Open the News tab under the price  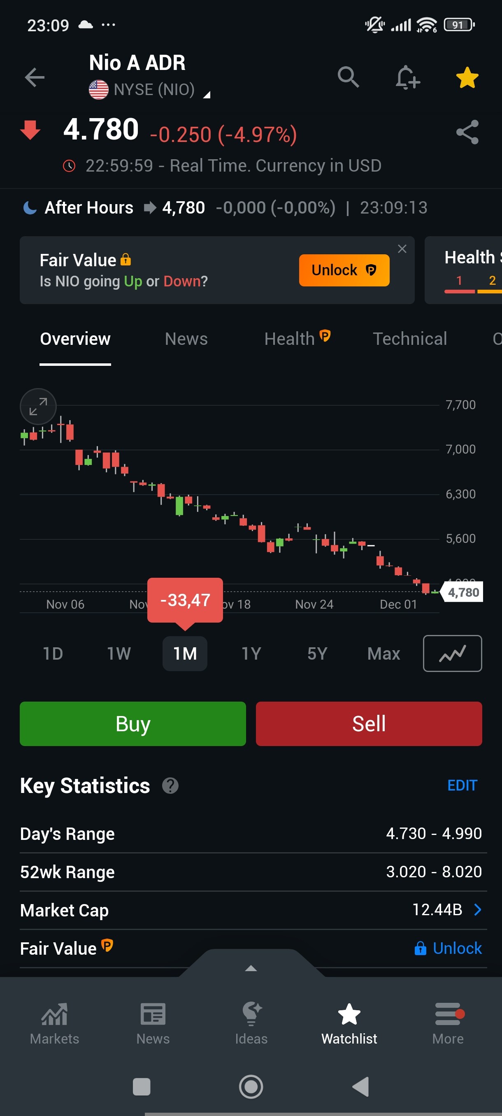[186, 339]
